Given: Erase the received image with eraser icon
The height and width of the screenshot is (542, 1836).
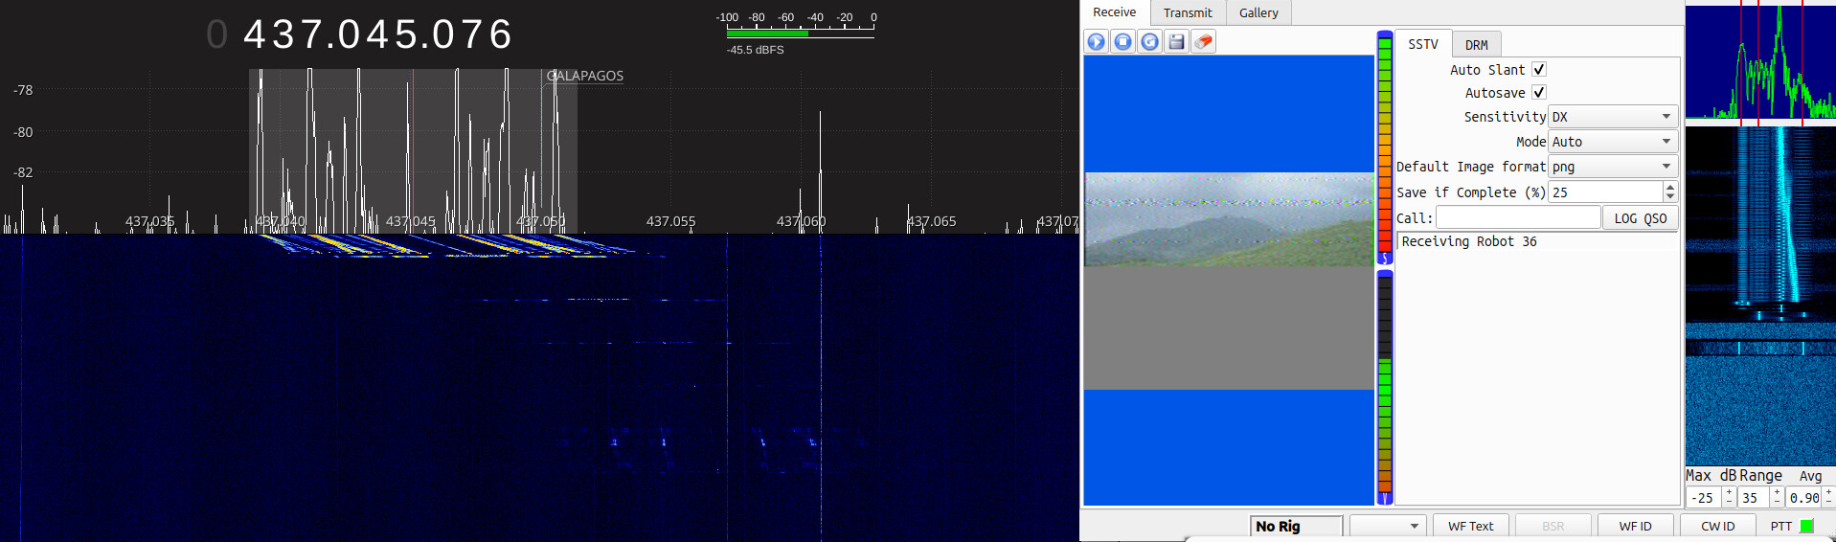Looking at the screenshot, I should pos(1204,41).
